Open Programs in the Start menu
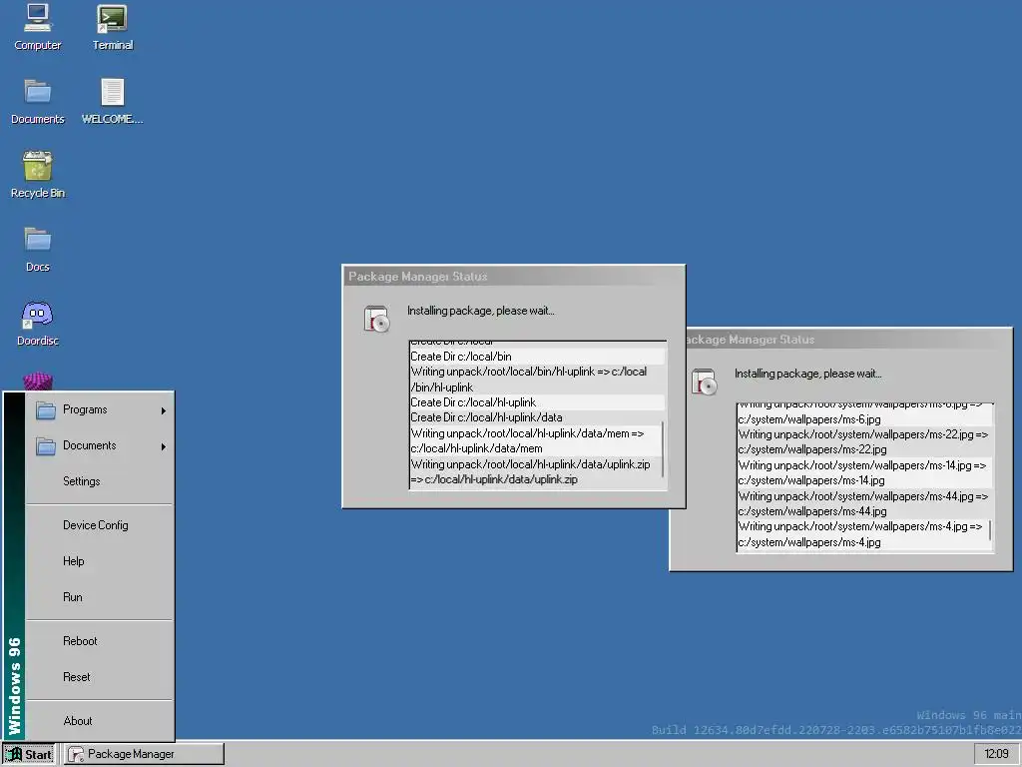The height and width of the screenshot is (767, 1022). click(x=100, y=409)
